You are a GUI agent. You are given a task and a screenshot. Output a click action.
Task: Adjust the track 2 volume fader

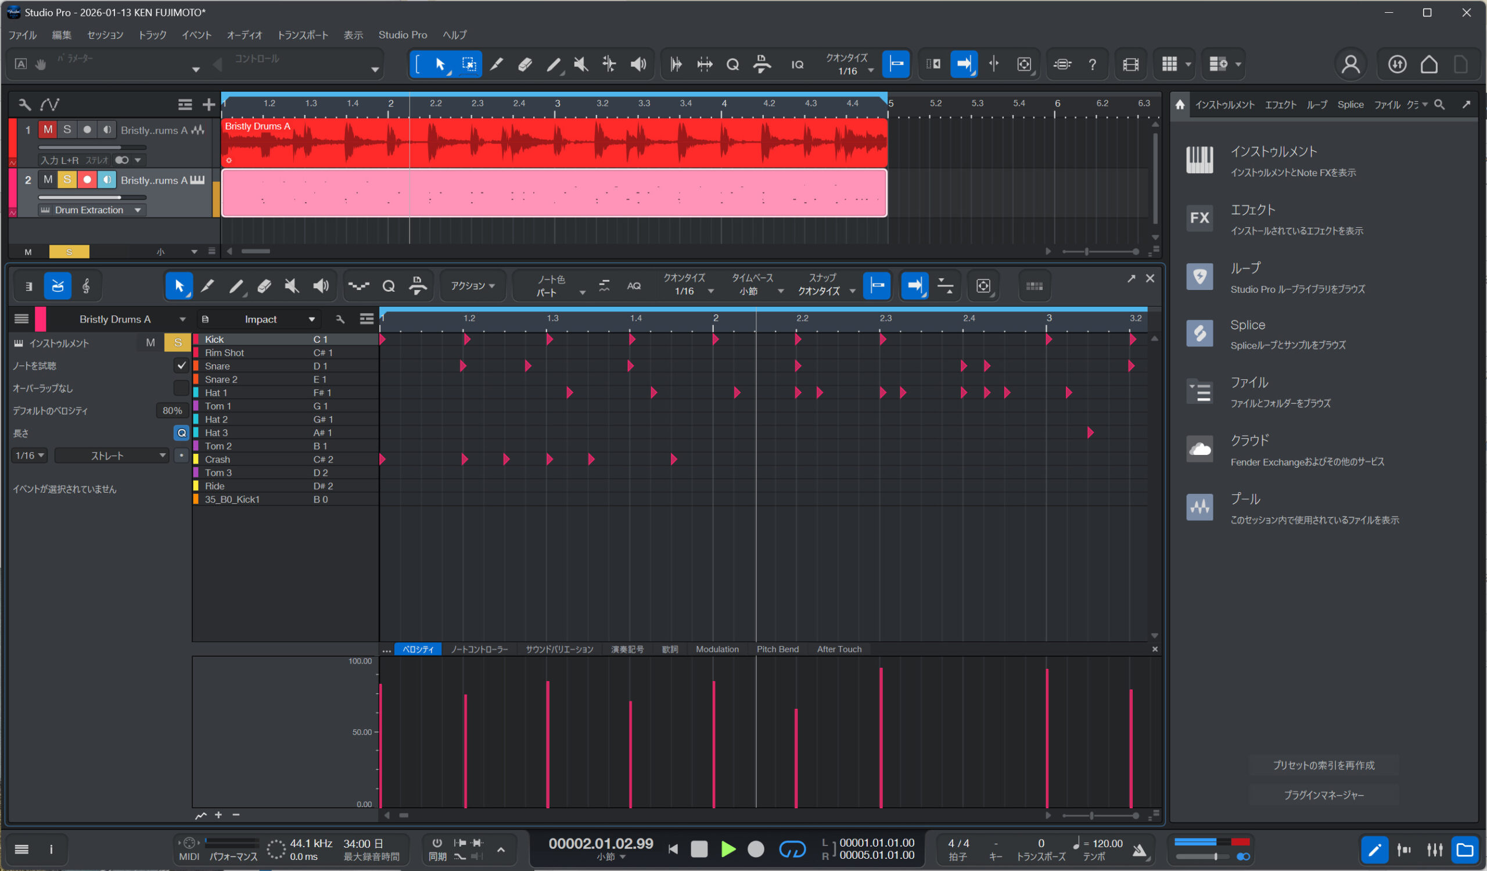point(120,197)
